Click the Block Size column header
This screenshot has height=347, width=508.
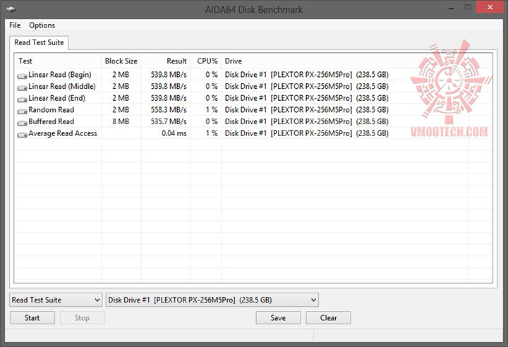(x=121, y=61)
